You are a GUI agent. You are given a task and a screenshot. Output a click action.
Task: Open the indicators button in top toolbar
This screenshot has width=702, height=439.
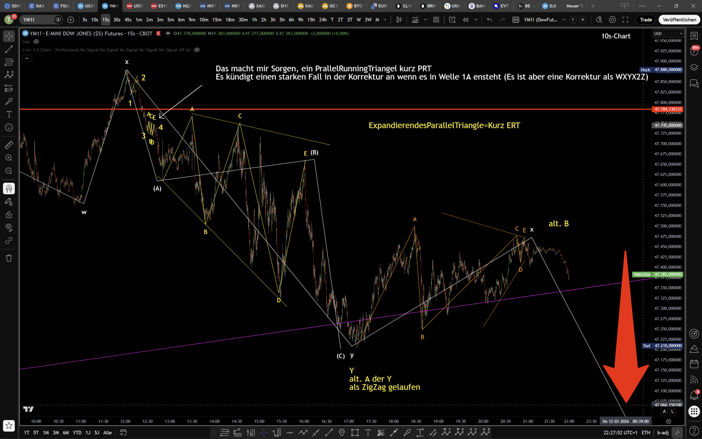pyautogui.click(x=415, y=20)
